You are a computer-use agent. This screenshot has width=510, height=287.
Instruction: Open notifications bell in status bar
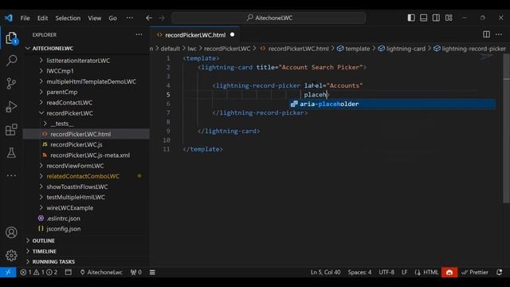(500, 273)
